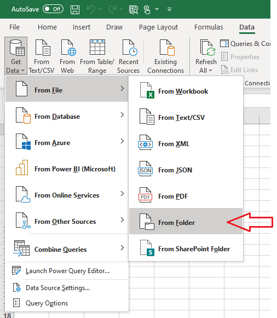Switch to the Insert tab
Screen dimensions: 277x318
tap(82, 27)
